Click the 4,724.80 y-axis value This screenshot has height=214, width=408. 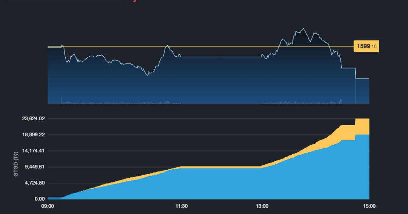[x=34, y=183]
